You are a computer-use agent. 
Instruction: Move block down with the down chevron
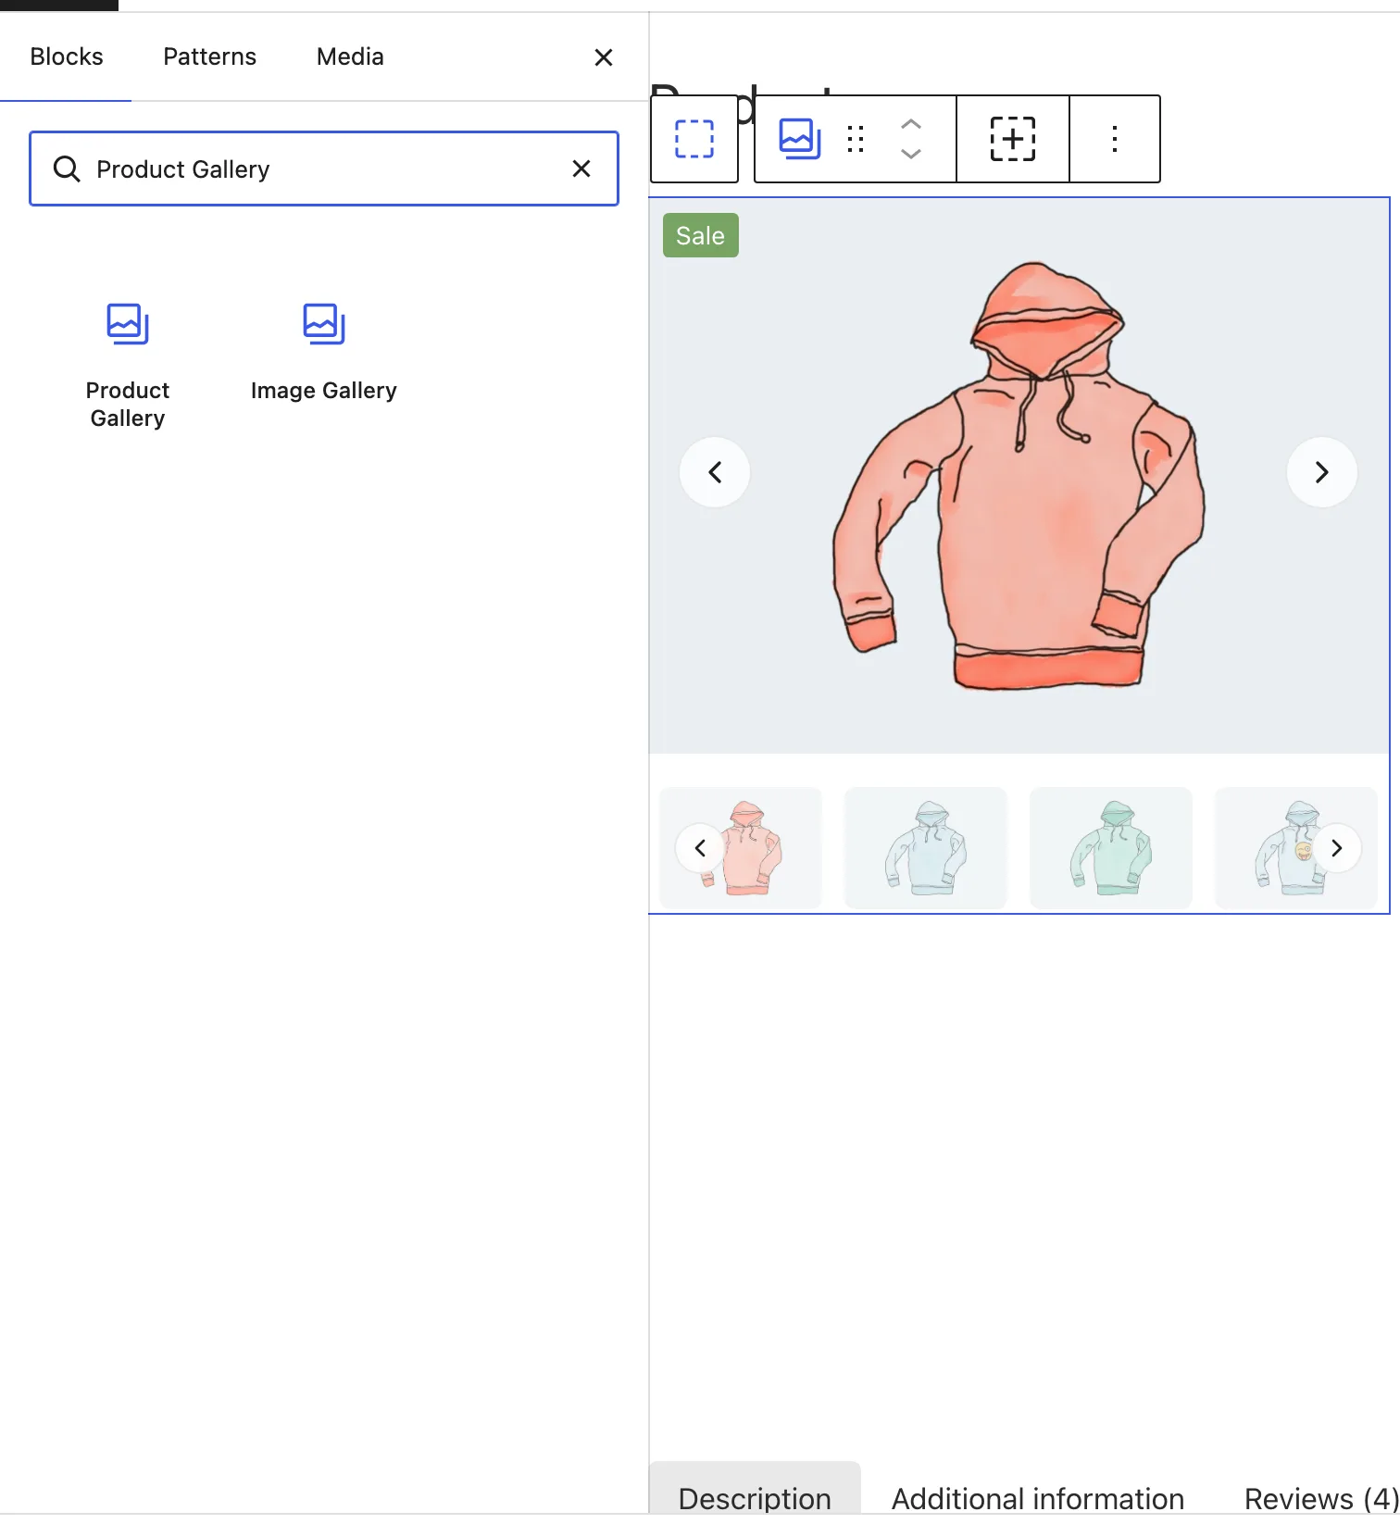pyautogui.click(x=911, y=154)
